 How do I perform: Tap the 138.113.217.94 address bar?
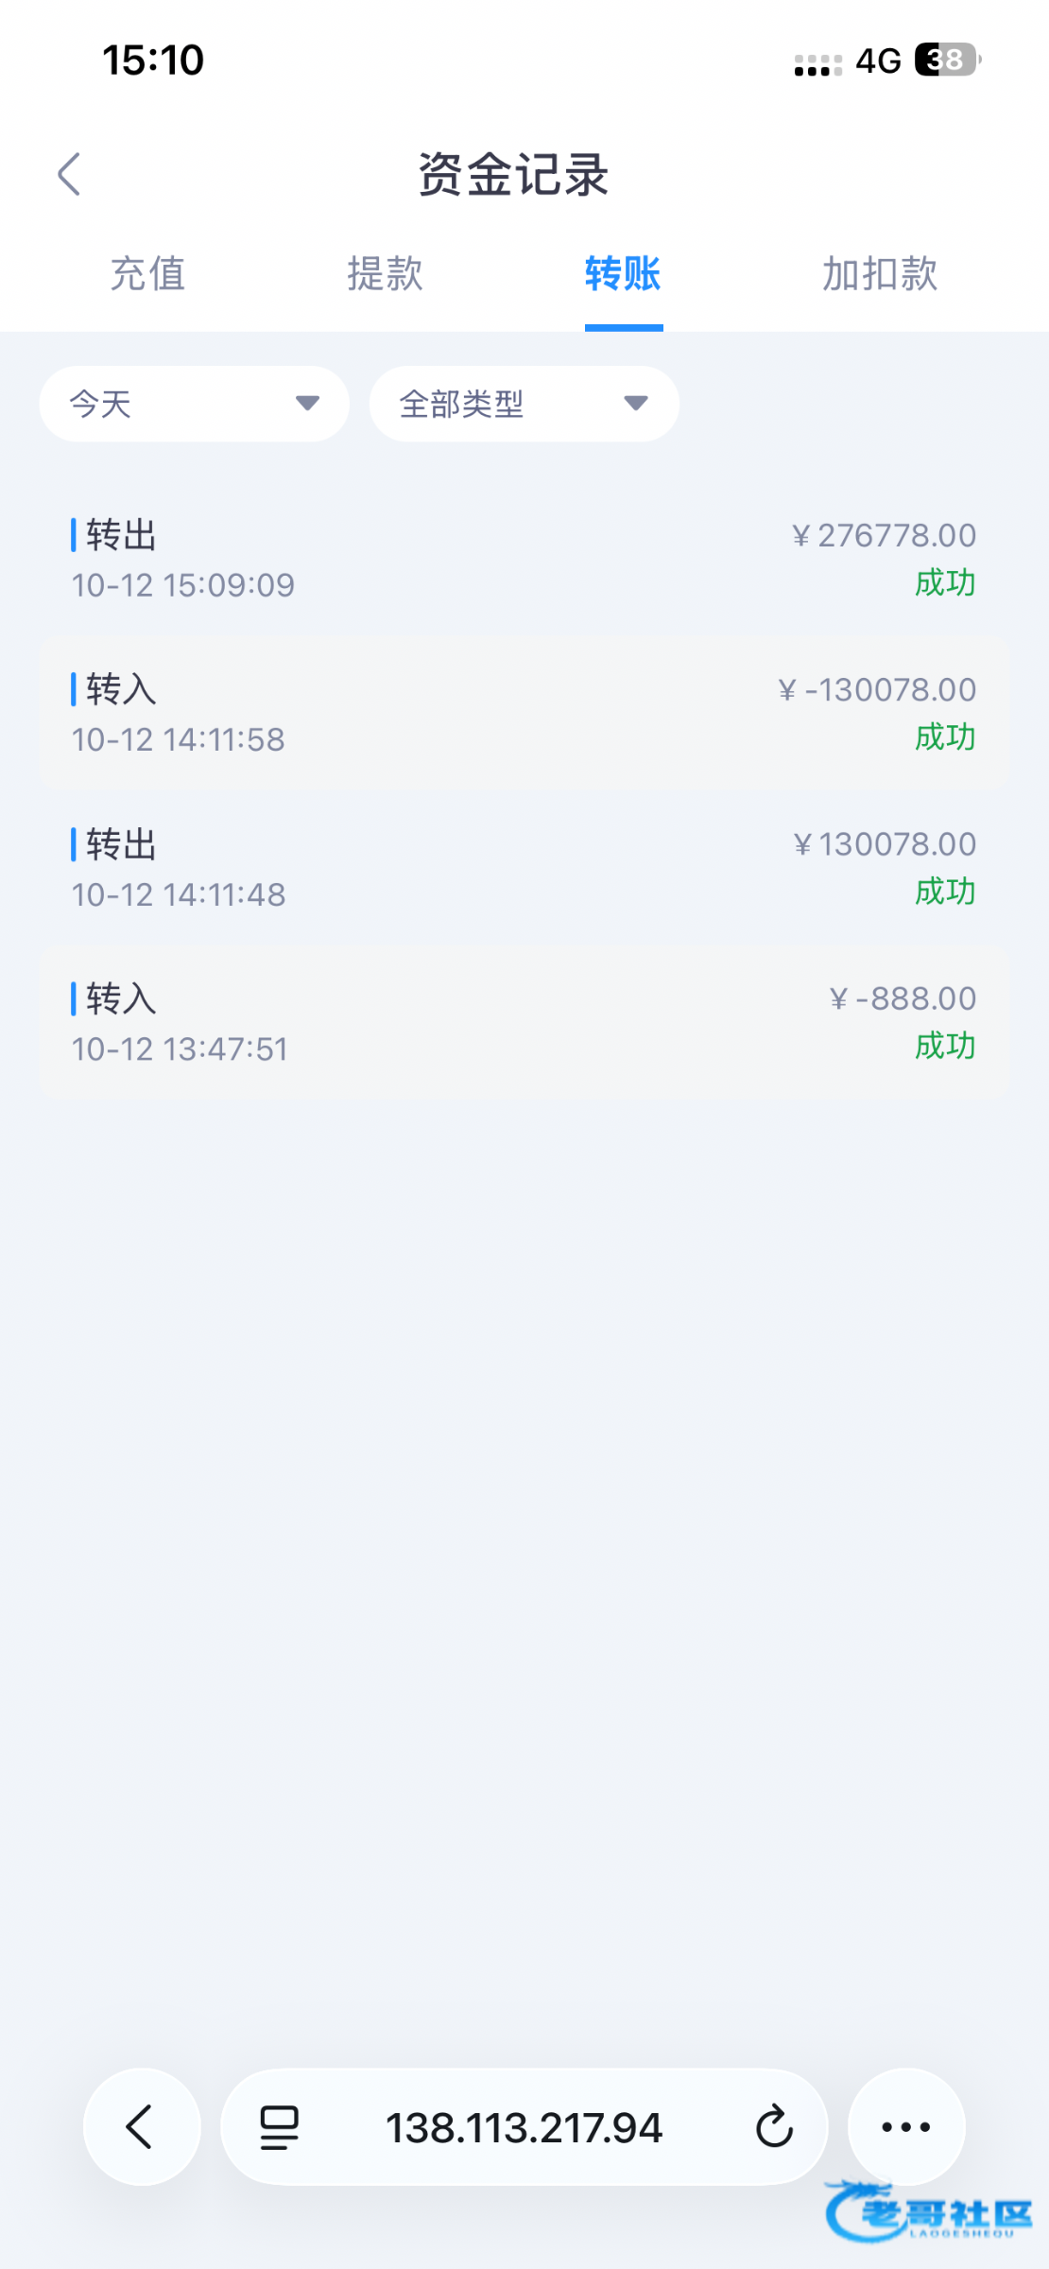click(524, 2127)
